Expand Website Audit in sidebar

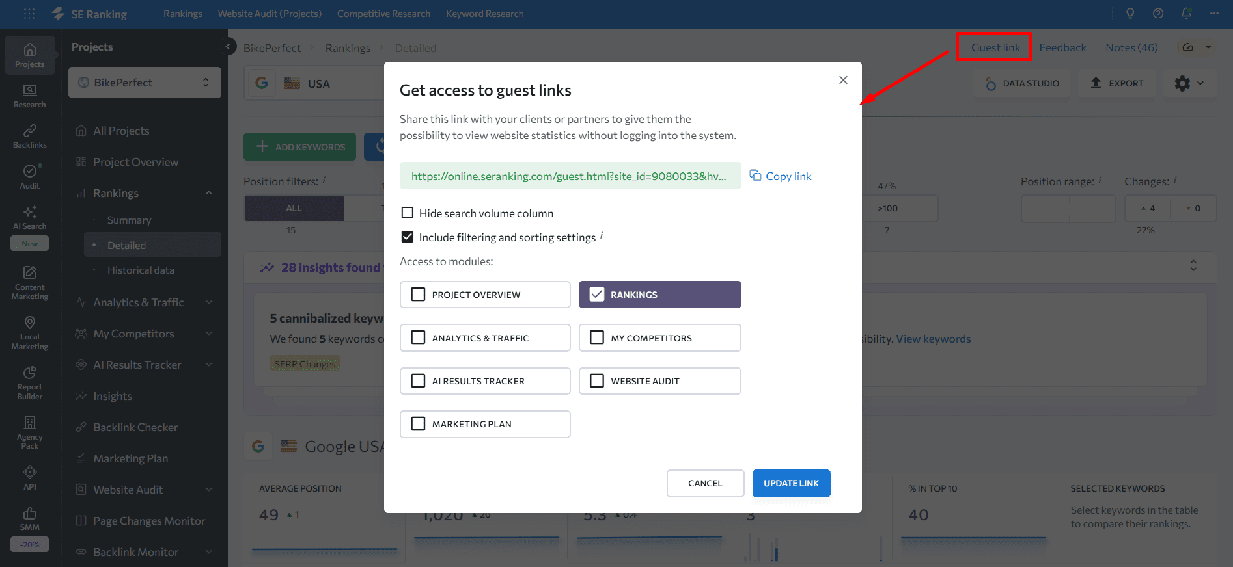pyautogui.click(x=209, y=490)
